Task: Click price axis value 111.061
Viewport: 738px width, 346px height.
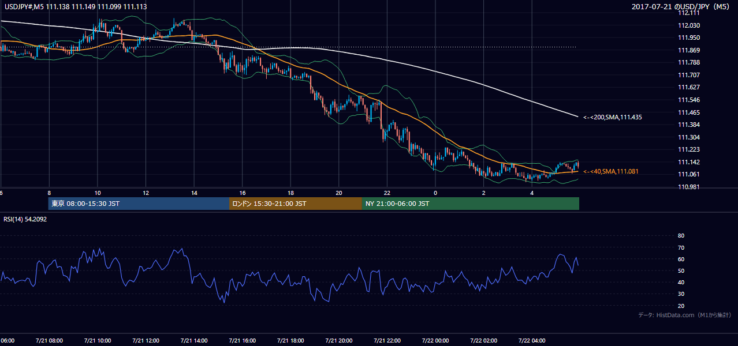Action: (689, 174)
